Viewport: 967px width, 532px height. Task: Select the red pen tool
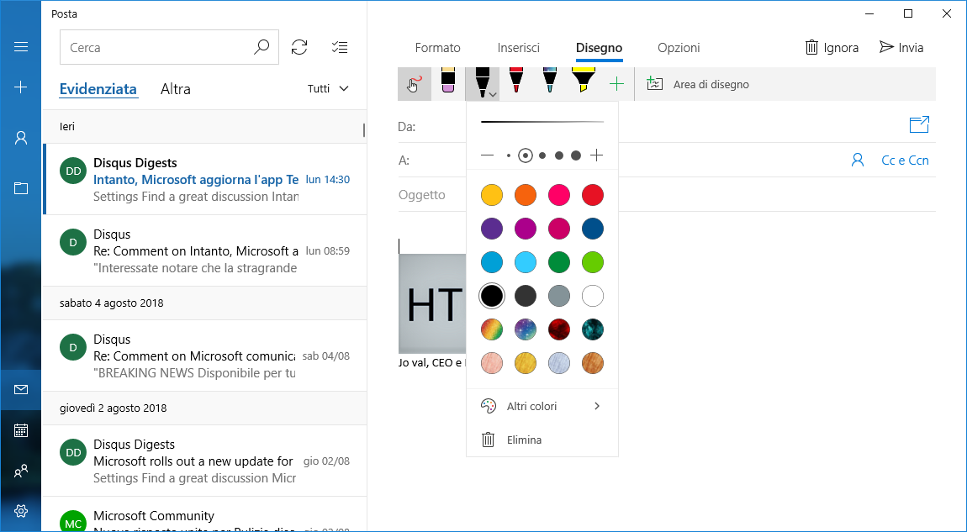click(516, 82)
